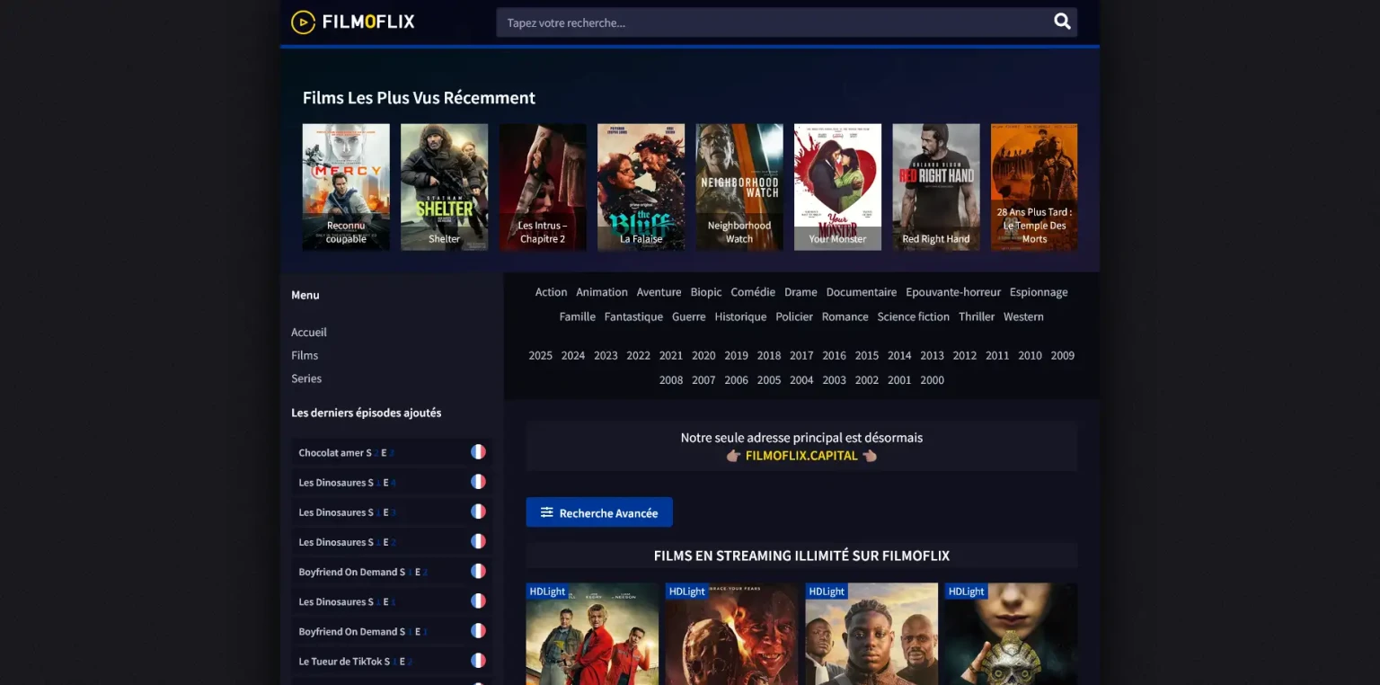
Task: Select the Documentaire genre
Action: coord(862,292)
